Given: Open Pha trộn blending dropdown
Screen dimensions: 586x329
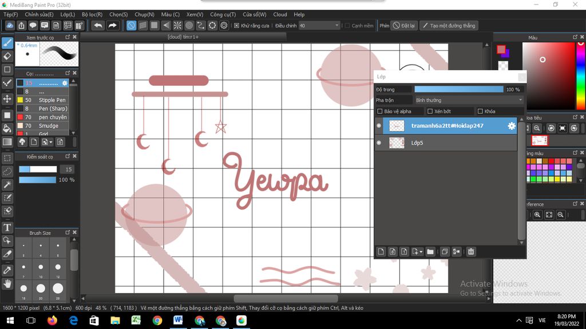Looking at the screenshot, I should 469,100.
